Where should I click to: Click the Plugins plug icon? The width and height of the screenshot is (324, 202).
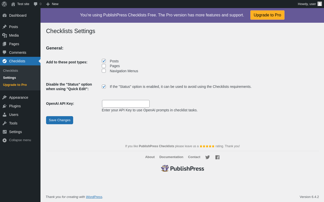[5, 106]
